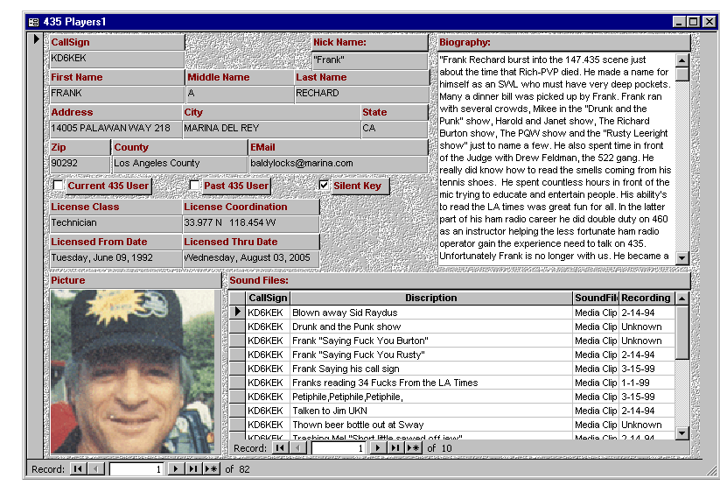The height and width of the screenshot is (492, 720).
Task: Check the Current 435 User checkbox
Action: point(59,185)
